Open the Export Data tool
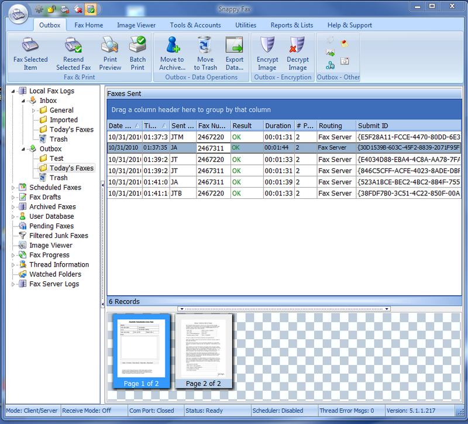The image size is (468, 424). pos(235,54)
